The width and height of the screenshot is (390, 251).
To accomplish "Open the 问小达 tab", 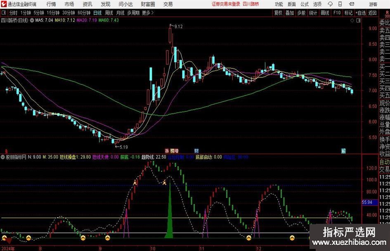I will 125,4.
